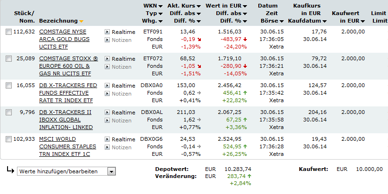Open the 'Werte hinzufügen/bearbeiten' dropdown
This screenshot has width=388, height=194.
point(111,171)
